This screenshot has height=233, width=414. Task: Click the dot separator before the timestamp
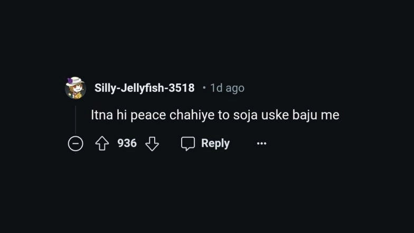click(x=204, y=88)
